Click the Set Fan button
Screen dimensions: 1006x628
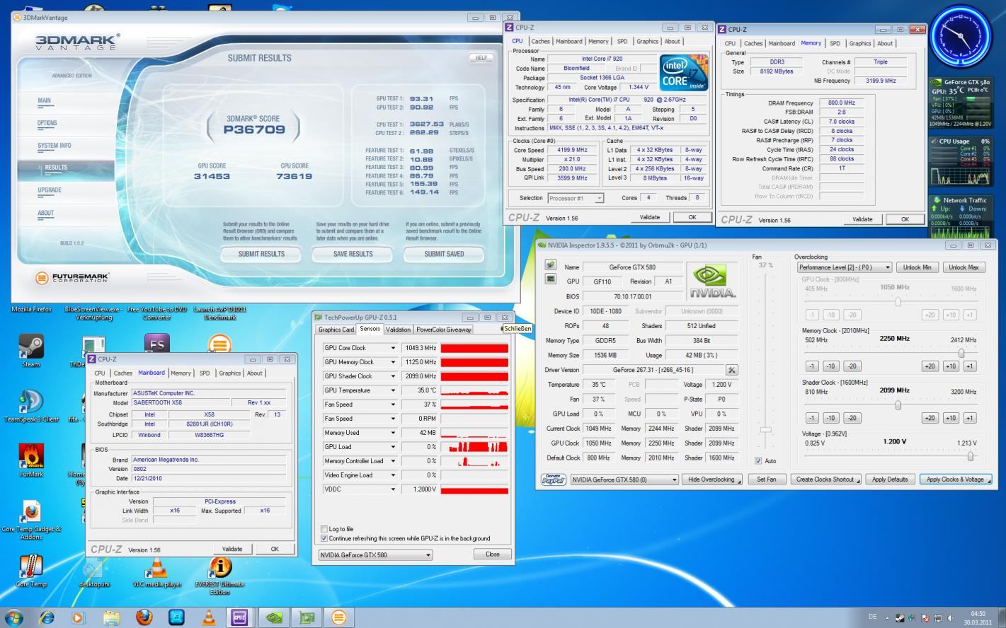(767, 479)
